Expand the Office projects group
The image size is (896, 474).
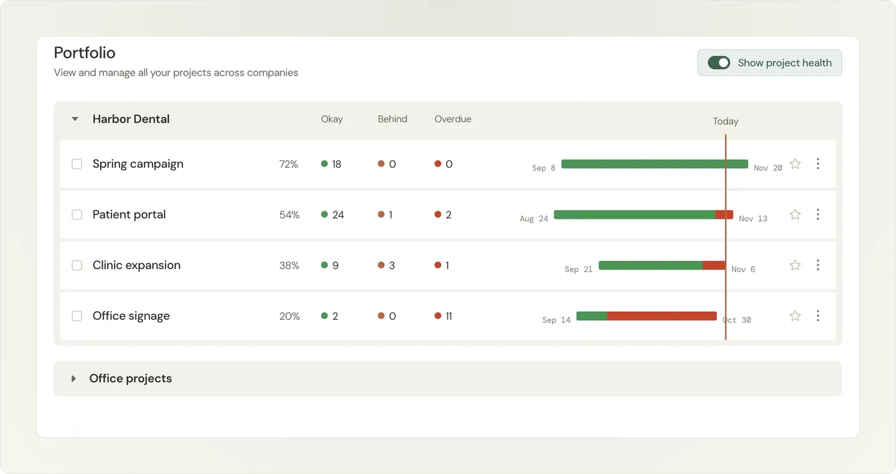coord(73,378)
